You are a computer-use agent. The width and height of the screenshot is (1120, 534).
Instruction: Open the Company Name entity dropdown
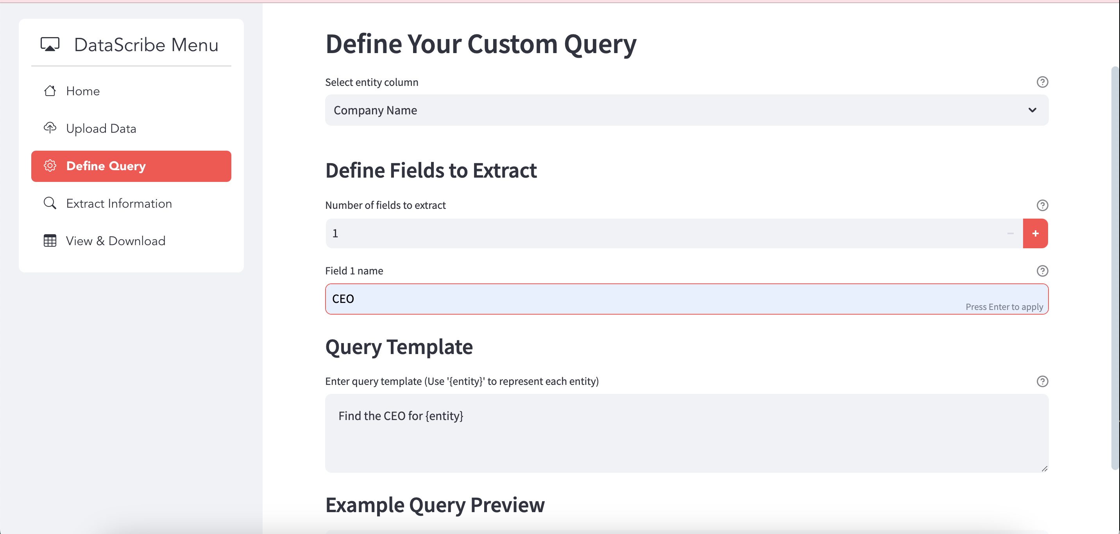(x=687, y=110)
